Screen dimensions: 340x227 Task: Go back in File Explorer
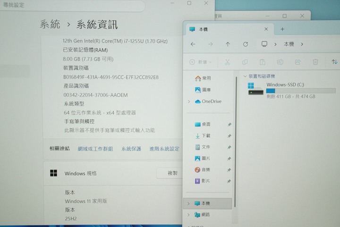(193, 44)
